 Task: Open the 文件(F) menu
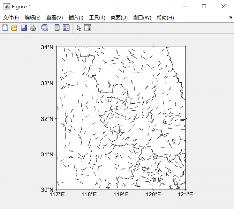click(11, 18)
